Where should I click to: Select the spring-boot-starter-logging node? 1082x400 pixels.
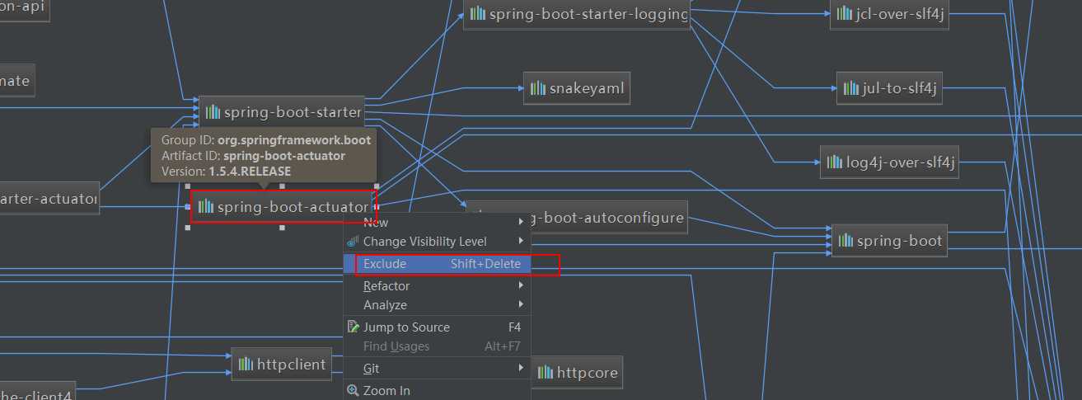click(577, 14)
